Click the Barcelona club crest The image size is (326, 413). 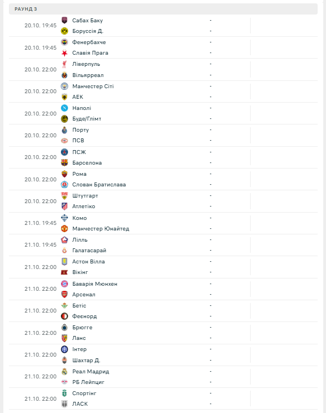click(64, 163)
